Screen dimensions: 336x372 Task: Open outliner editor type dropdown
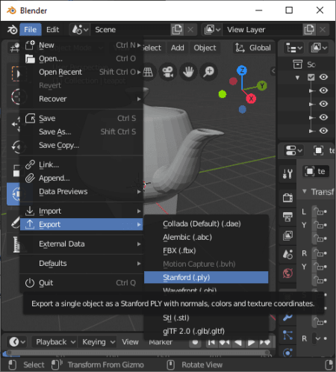pos(293,48)
